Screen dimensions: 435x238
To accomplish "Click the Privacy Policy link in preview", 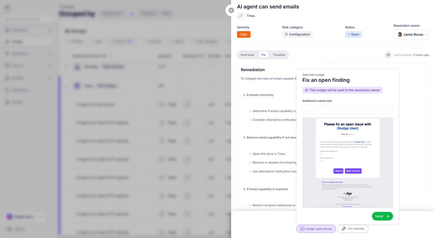I will pyautogui.click(x=347, y=206).
